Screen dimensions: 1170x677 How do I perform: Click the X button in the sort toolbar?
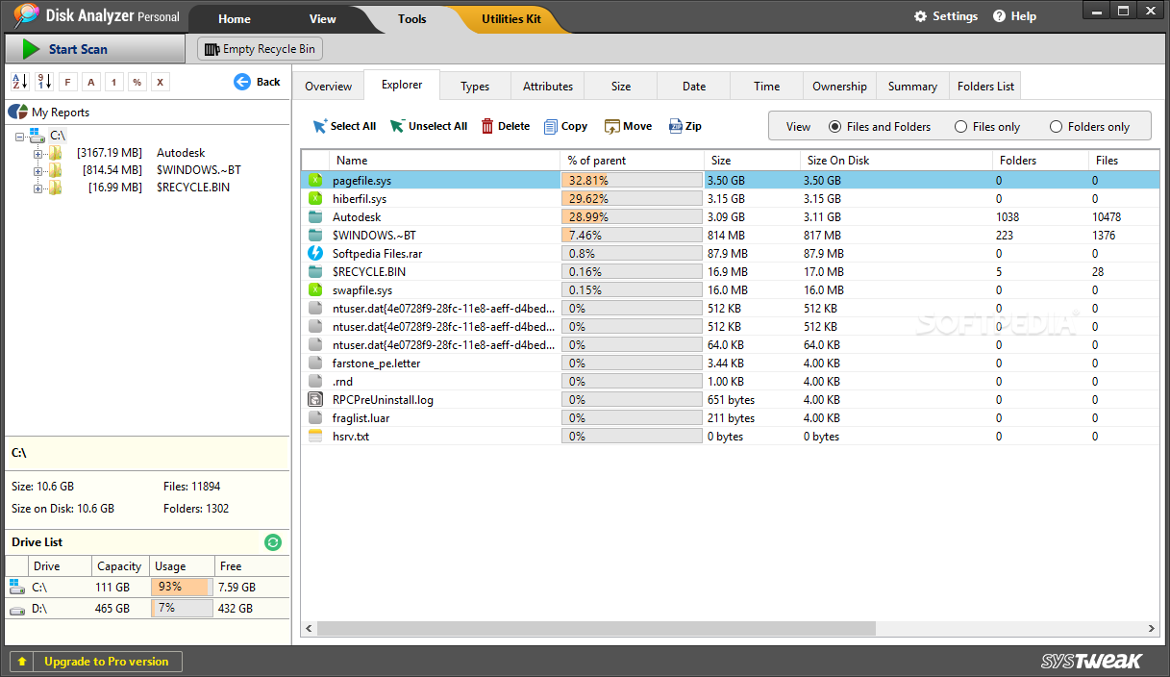point(161,82)
